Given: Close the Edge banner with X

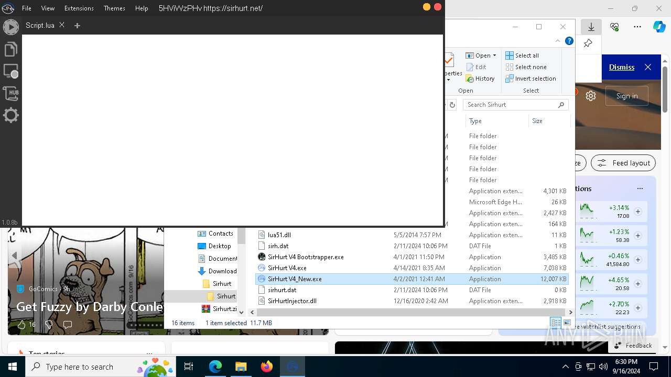Looking at the screenshot, I should point(648,67).
